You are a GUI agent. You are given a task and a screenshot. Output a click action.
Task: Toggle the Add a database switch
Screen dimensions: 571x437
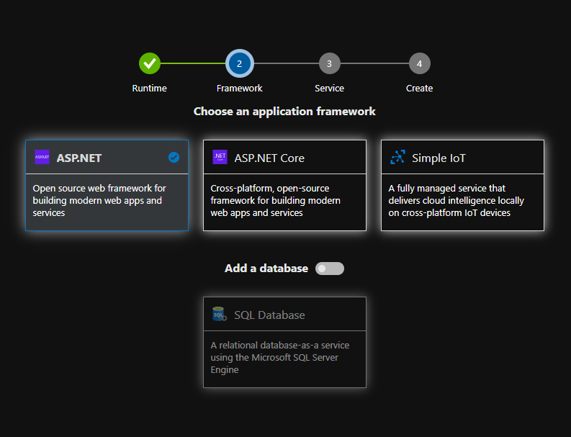click(330, 269)
